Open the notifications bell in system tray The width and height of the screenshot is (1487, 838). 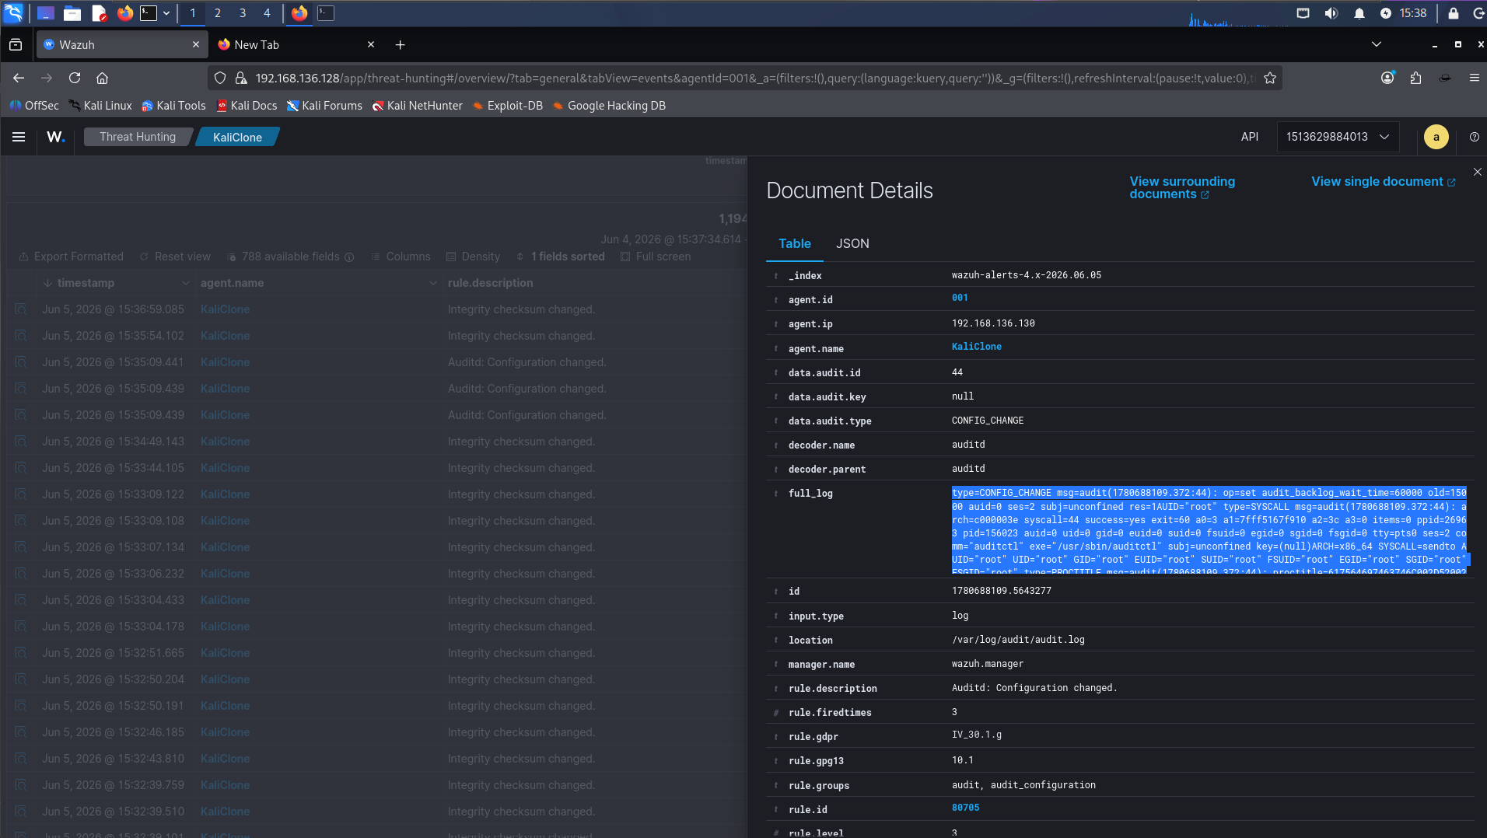click(x=1359, y=13)
